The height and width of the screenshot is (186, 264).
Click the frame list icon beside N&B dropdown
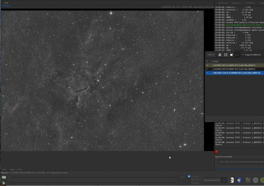coord(220,55)
